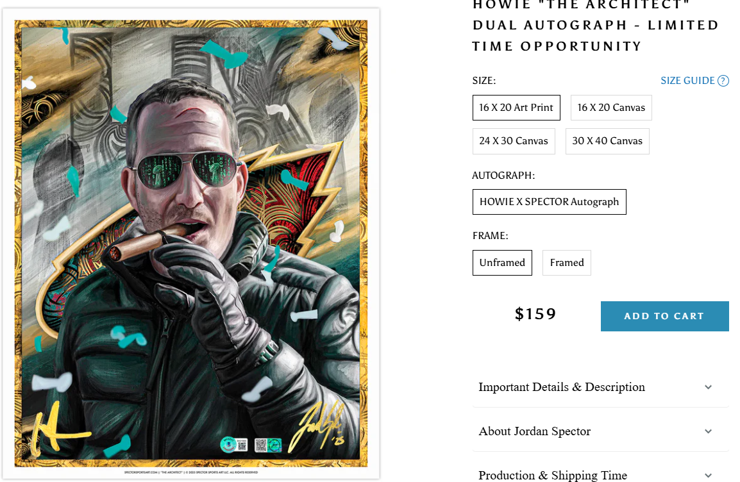Image resolution: width=740 pixels, height=482 pixels.
Task: Choose the Unframed option
Action: (502, 263)
